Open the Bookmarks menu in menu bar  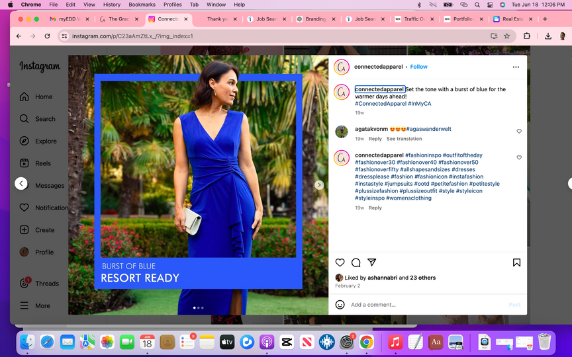pyautogui.click(x=142, y=5)
